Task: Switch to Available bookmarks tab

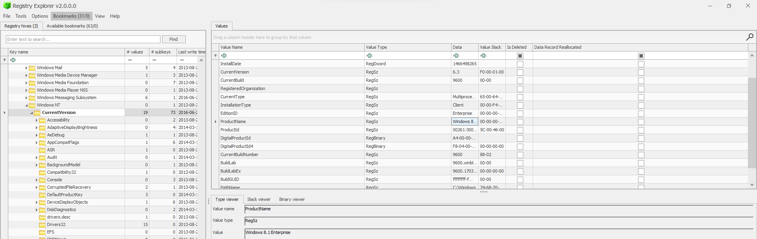Action: click(72, 26)
